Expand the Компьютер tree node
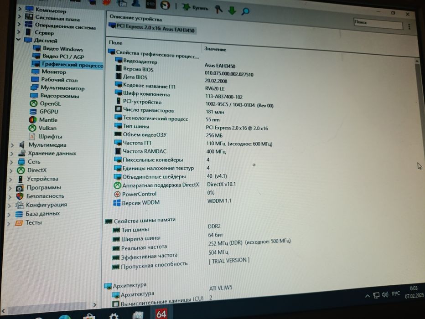 [20, 9]
